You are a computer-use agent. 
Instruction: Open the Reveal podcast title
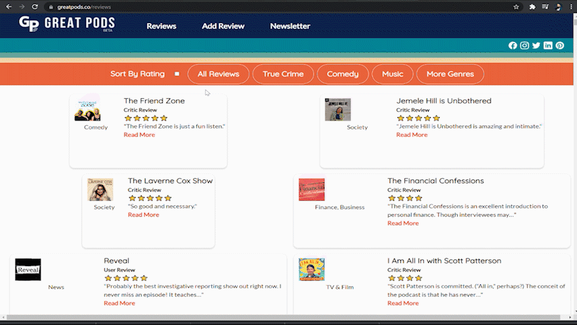tap(116, 261)
